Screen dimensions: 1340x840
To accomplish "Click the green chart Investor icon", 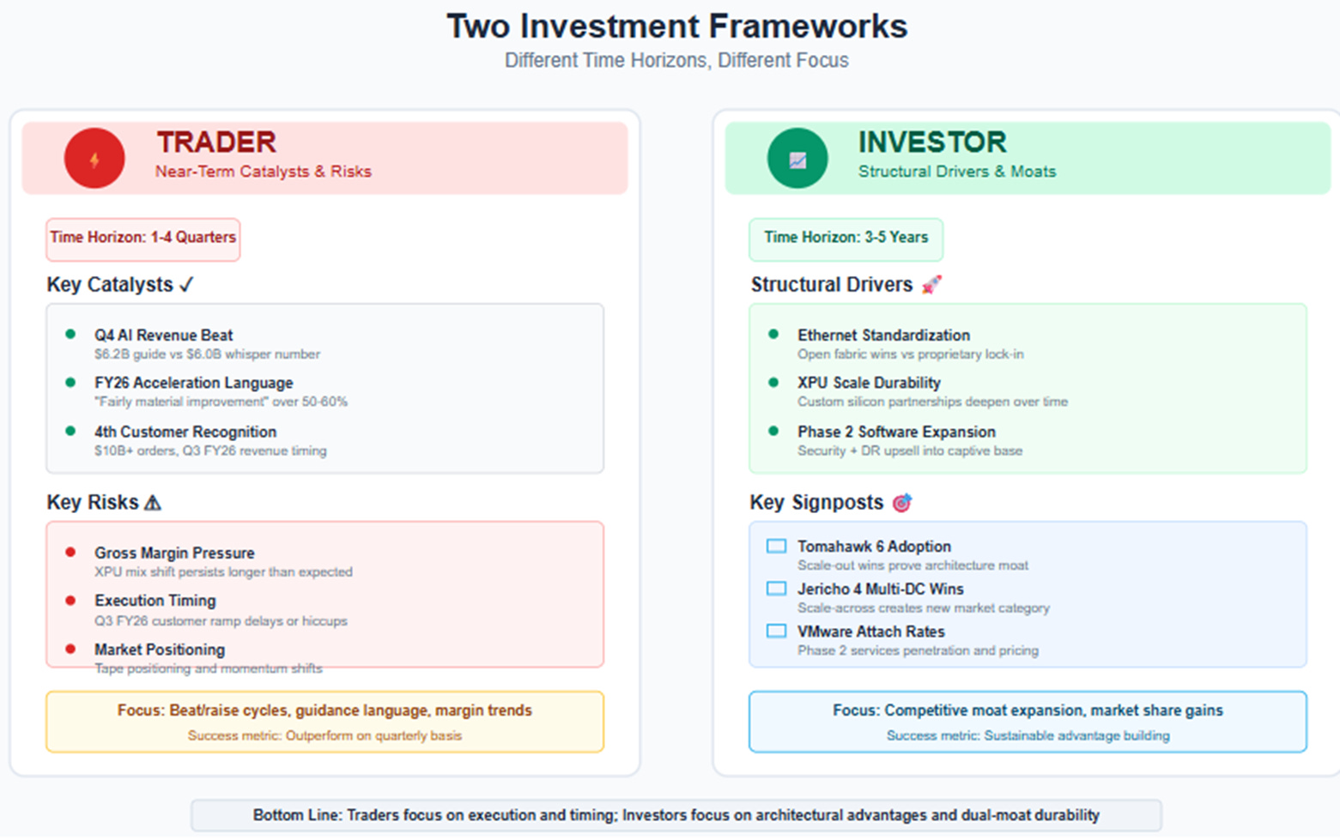I will pyautogui.click(x=797, y=159).
